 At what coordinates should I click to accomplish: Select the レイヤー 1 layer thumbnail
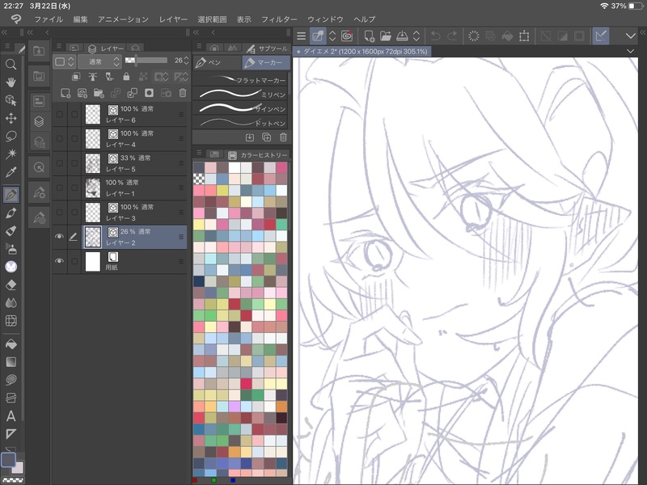[x=93, y=188]
